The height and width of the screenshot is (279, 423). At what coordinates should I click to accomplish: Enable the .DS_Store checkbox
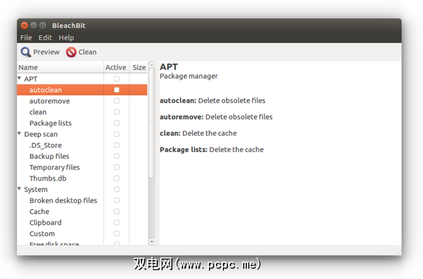pyautogui.click(x=117, y=145)
